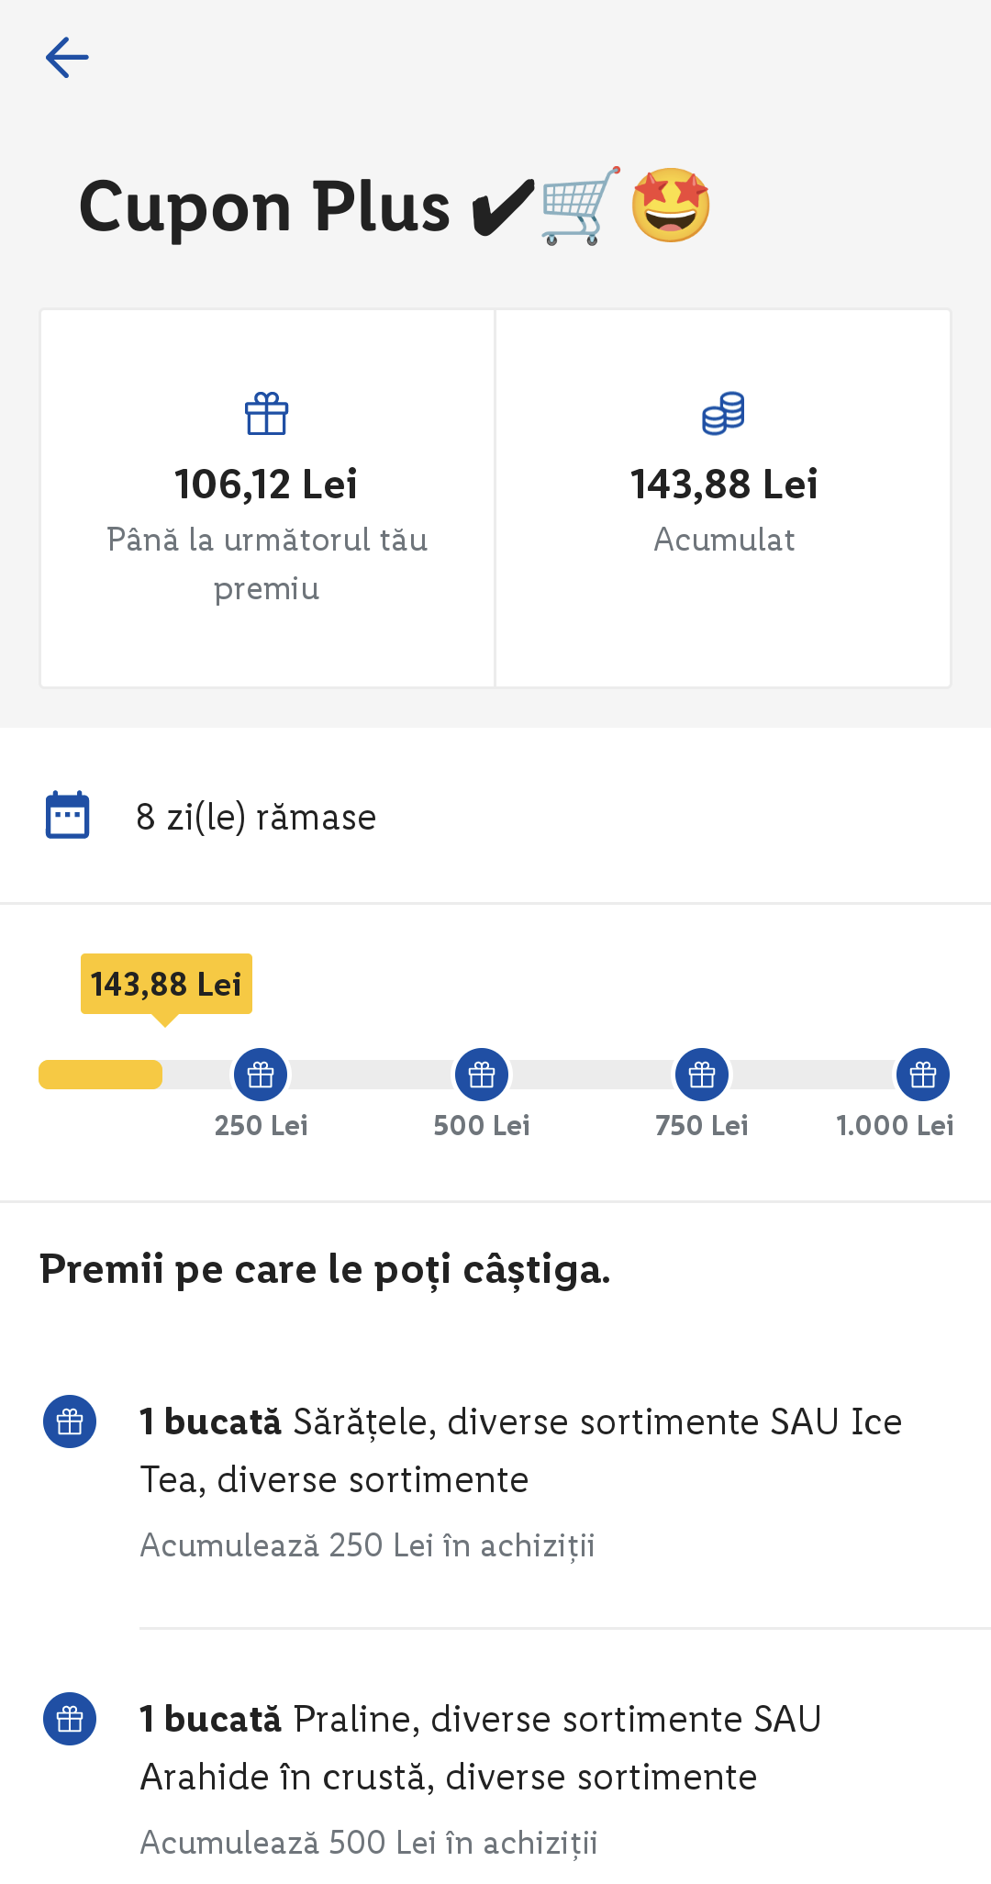This screenshot has height=1884, width=991.
Task: Tap the yellow 143,88 Lei progress tooltip
Action: coord(166,985)
